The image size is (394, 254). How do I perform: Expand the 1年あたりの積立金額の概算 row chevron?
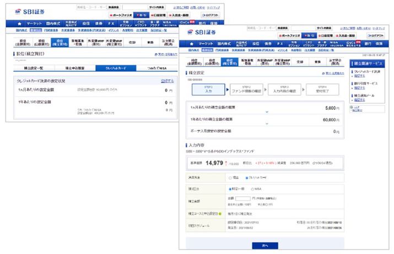[x=266, y=123]
